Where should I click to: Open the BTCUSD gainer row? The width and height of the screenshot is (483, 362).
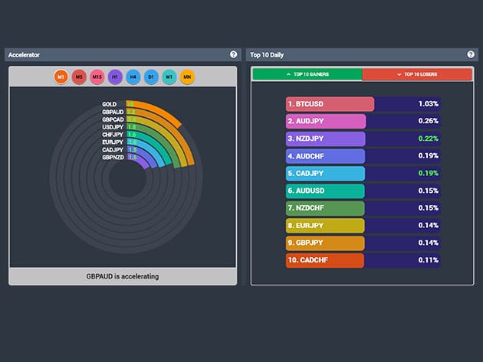pos(363,104)
